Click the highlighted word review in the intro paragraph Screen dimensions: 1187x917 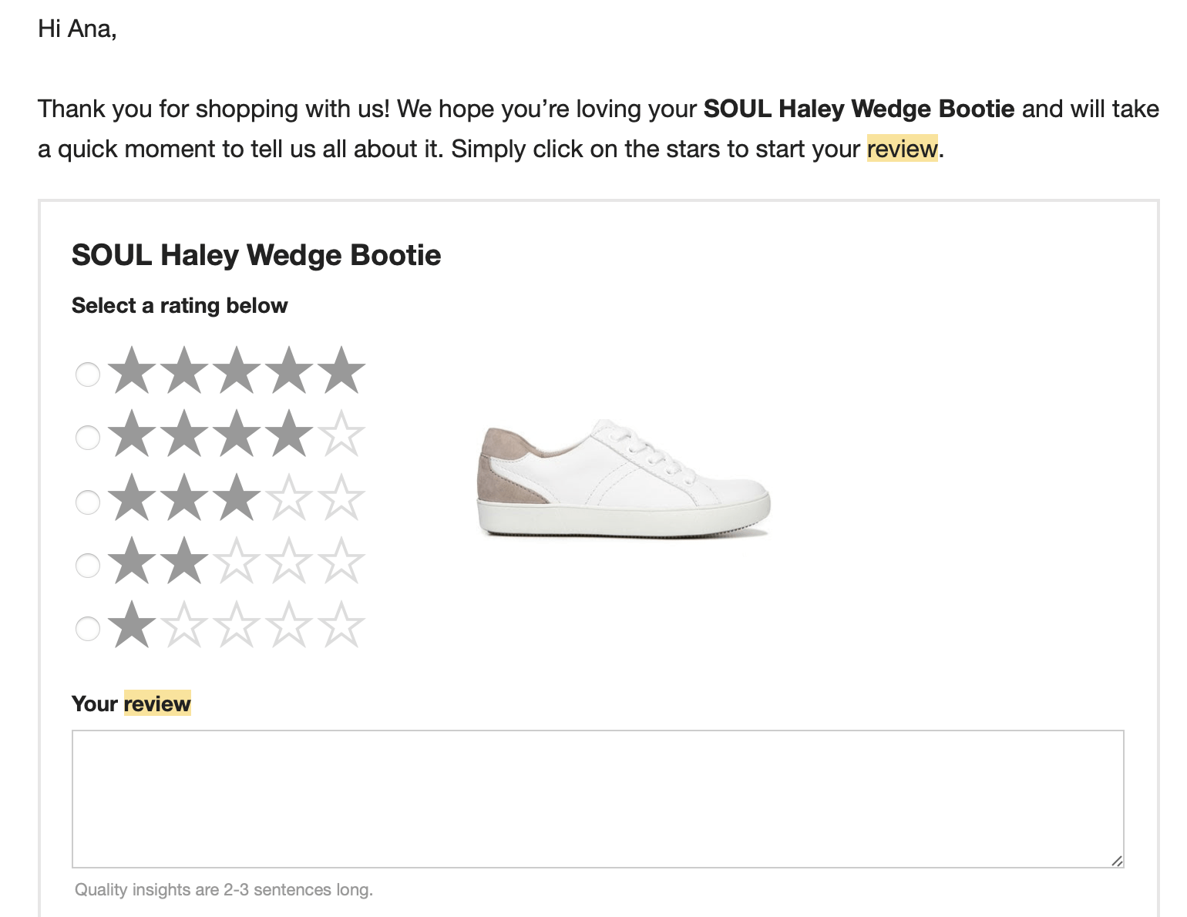(901, 149)
